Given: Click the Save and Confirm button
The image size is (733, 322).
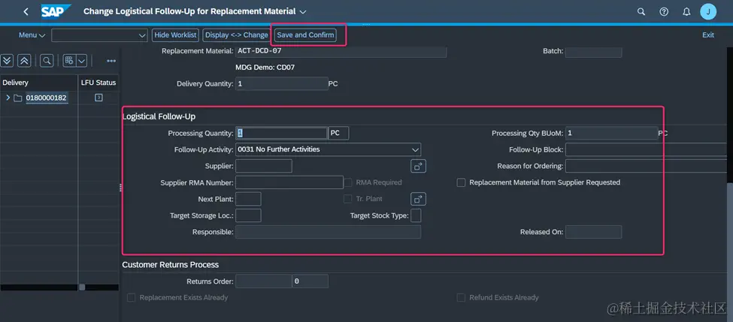Looking at the screenshot, I should tap(306, 35).
